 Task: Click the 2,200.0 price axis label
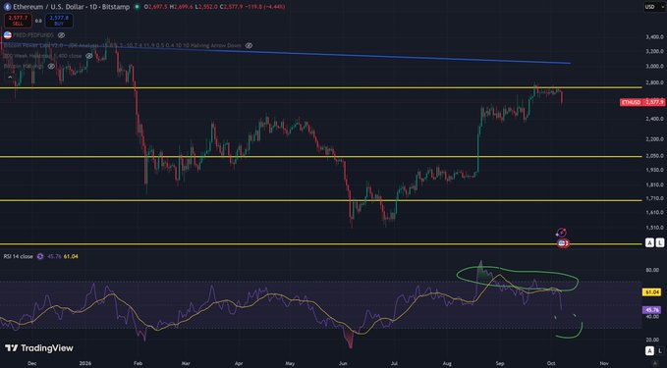pyautogui.click(x=654, y=139)
